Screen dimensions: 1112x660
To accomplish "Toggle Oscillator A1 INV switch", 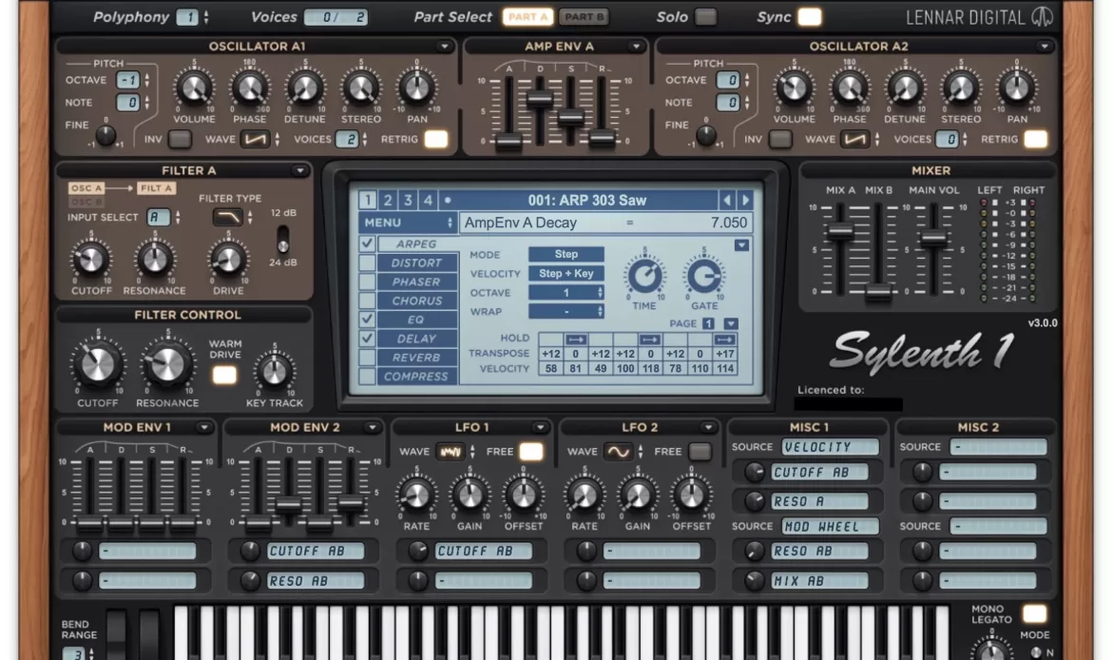I will coord(180,139).
